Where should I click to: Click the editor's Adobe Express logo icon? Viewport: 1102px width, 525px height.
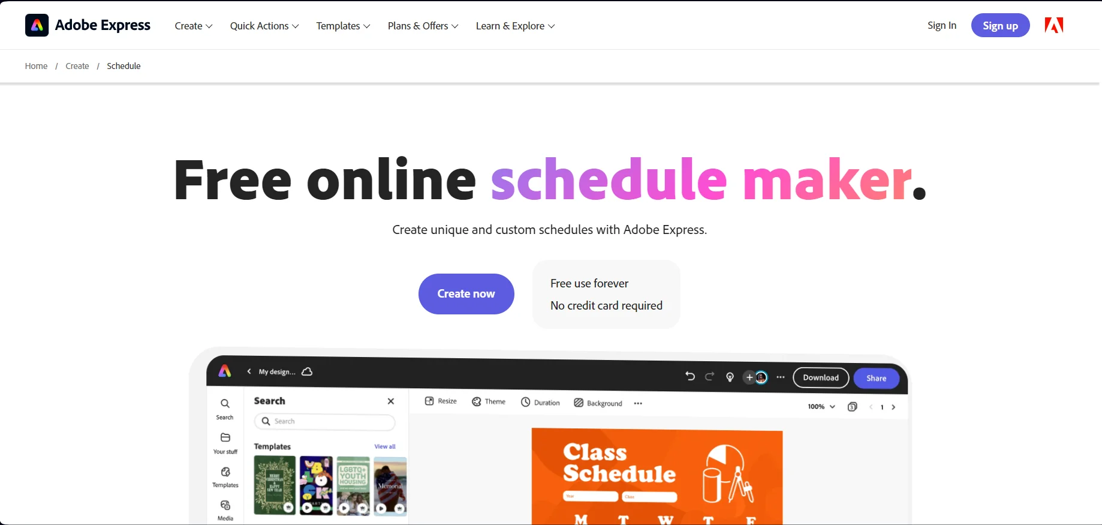tap(225, 371)
